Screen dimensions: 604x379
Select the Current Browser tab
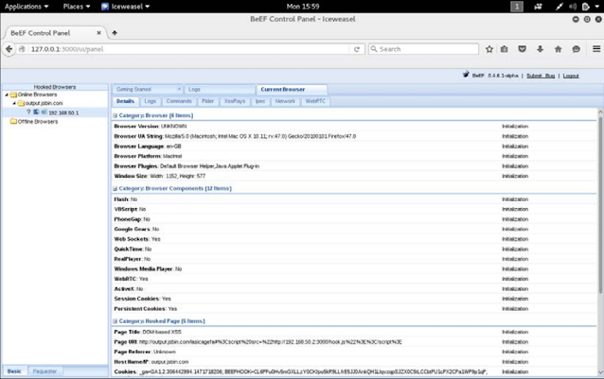click(292, 89)
